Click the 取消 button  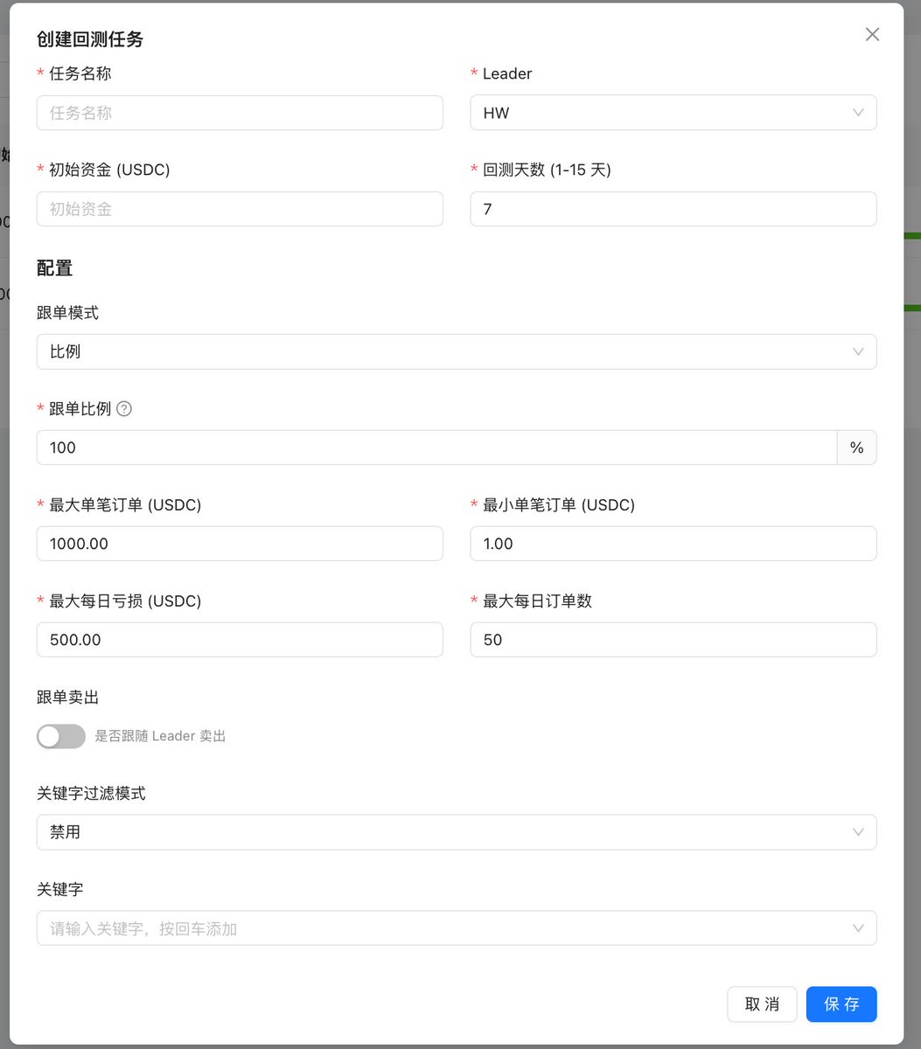click(762, 1004)
